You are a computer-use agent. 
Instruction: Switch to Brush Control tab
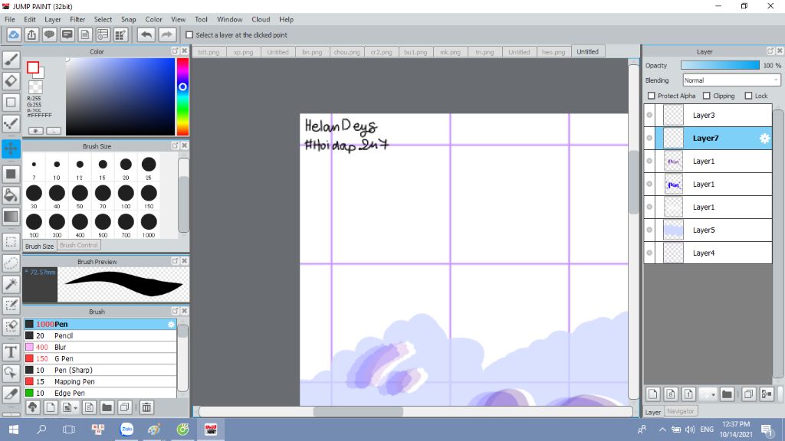pos(79,245)
